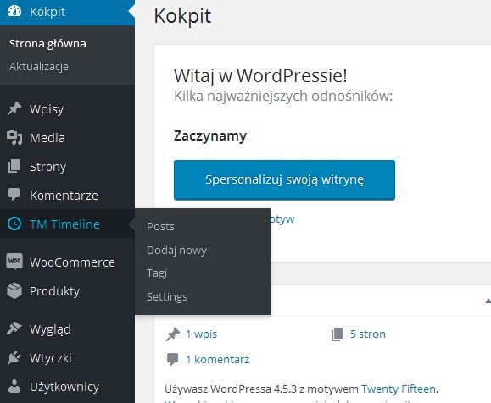Image resolution: width=491 pixels, height=403 pixels.
Task: Click the TM Timeline clock icon
Action: tap(14, 224)
